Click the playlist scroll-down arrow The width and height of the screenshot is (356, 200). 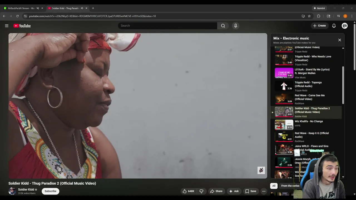click(x=343, y=177)
